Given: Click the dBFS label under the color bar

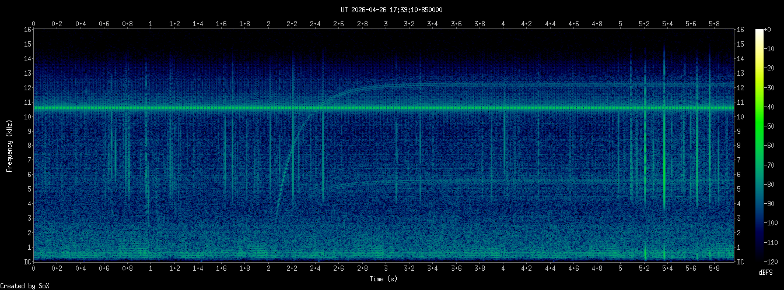Looking at the screenshot, I should coord(766,273).
